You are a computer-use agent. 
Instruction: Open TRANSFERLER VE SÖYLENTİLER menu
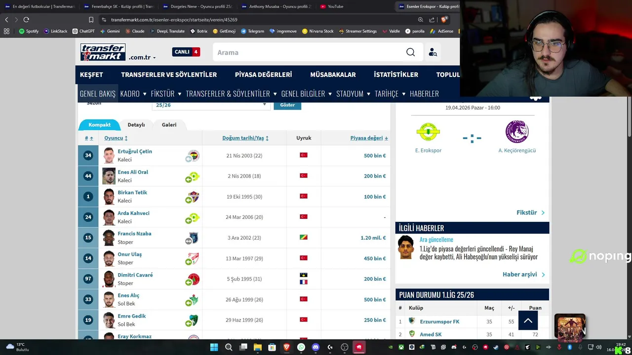pos(169,74)
